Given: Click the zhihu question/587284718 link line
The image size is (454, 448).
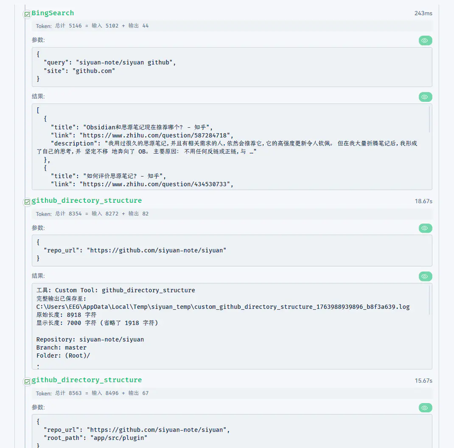Looking at the screenshot, I should pyautogui.click(x=142, y=135).
